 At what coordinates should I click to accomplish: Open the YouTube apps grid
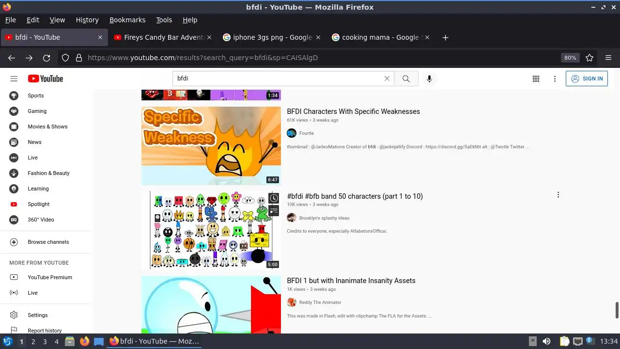(536, 79)
